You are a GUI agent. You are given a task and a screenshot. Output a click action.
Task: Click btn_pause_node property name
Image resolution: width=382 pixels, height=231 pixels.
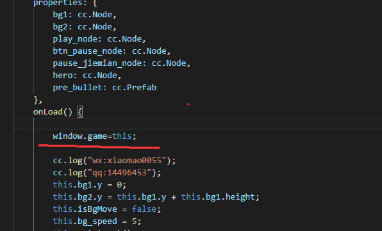[x=87, y=51]
